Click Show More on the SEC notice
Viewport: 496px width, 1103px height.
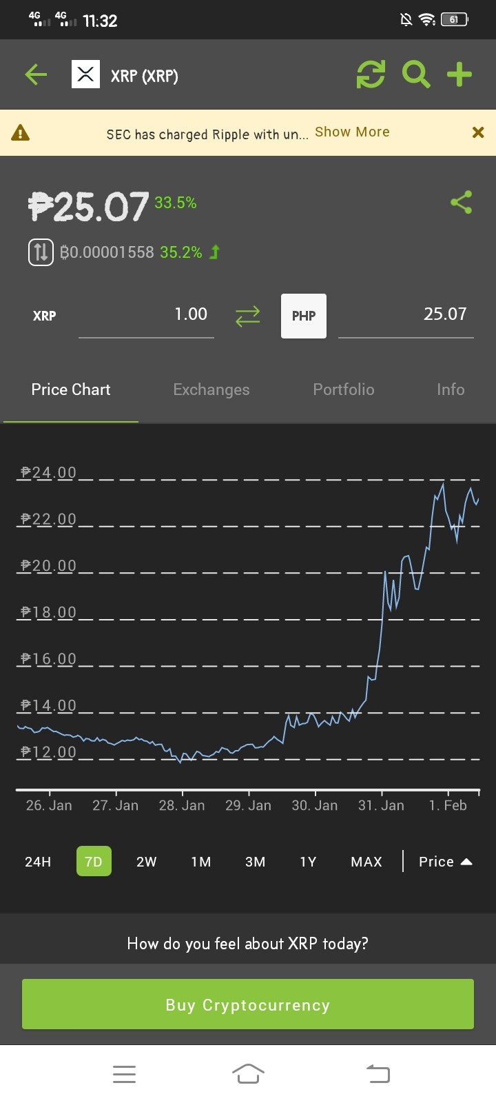(352, 132)
